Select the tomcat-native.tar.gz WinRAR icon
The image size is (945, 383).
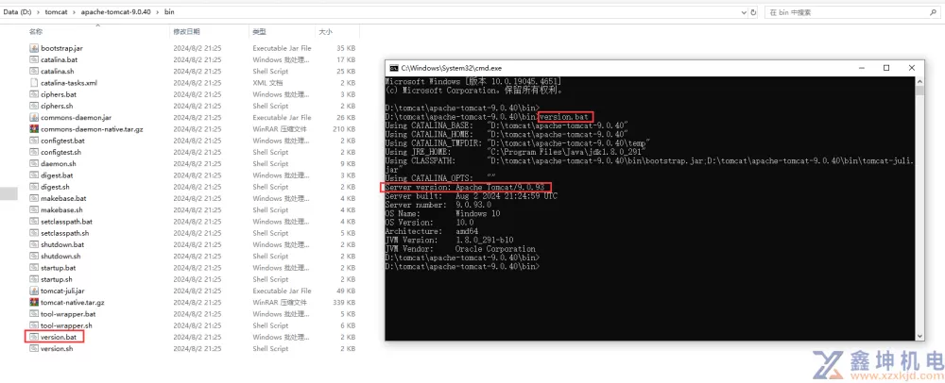(34, 303)
